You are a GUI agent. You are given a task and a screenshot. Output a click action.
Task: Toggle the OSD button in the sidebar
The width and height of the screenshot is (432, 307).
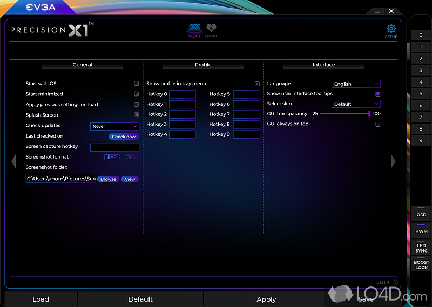point(421,215)
